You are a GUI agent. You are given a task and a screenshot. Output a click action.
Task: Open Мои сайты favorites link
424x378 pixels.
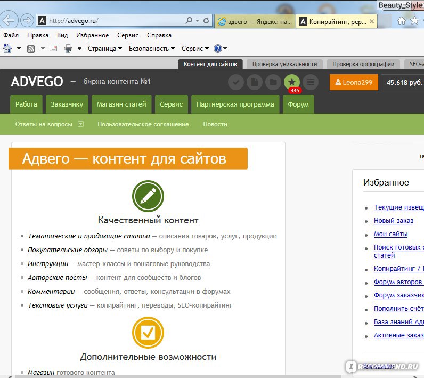click(x=390, y=234)
